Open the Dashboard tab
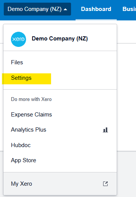The image size is (136, 197). pos(96,9)
